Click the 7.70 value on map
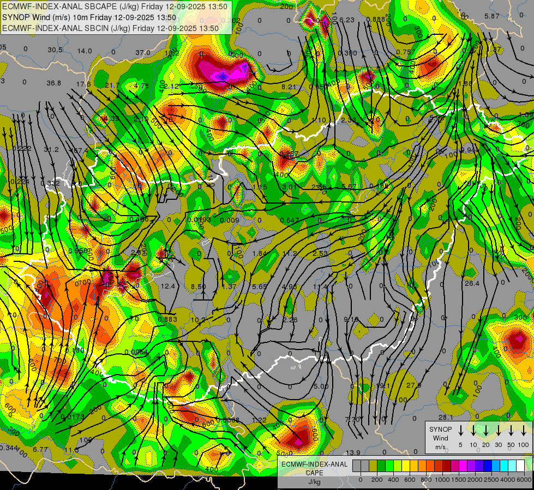Screen dimensions: 534x490 [x=352, y=420]
